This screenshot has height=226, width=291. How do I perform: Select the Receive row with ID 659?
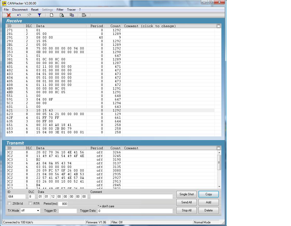pyautogui.click(x=110, y=132)
